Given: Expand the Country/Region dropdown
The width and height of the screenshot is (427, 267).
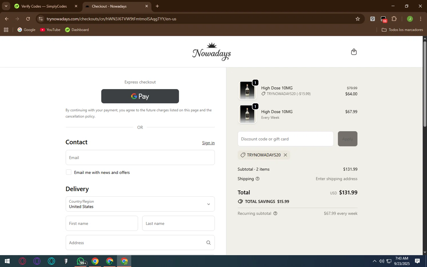Looking at the screenshot, I should [140, 204].
